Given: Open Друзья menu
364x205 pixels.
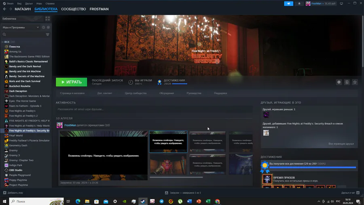Looking at the screenshot, I should tap(29, 4).
